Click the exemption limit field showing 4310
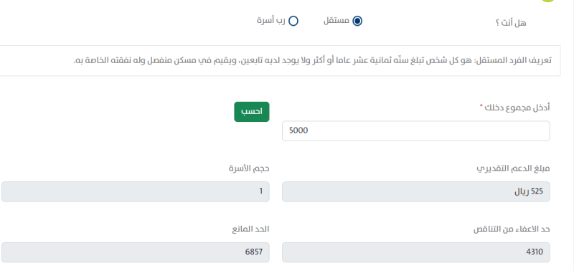 tap(416, 252)
